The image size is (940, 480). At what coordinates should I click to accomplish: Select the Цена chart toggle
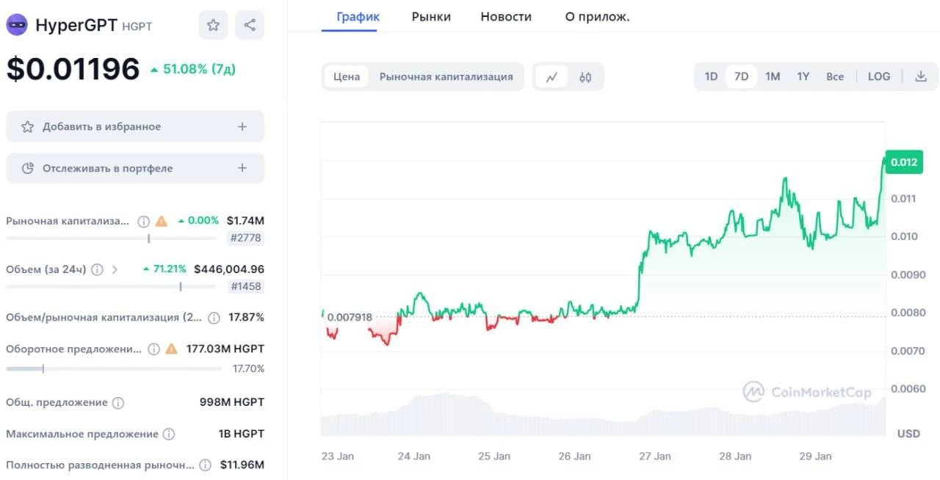click(347, 76)
